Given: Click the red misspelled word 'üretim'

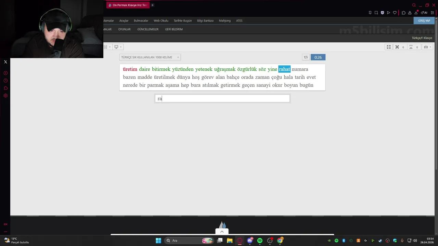Looking at the screenshot, I should click(x=130, y=69).
